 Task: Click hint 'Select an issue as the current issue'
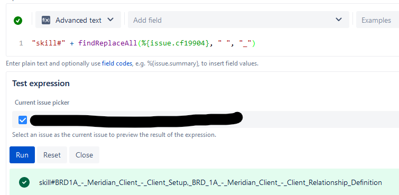(x=114, y=135)
